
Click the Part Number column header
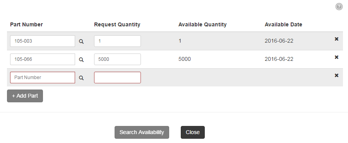(26, 24)
